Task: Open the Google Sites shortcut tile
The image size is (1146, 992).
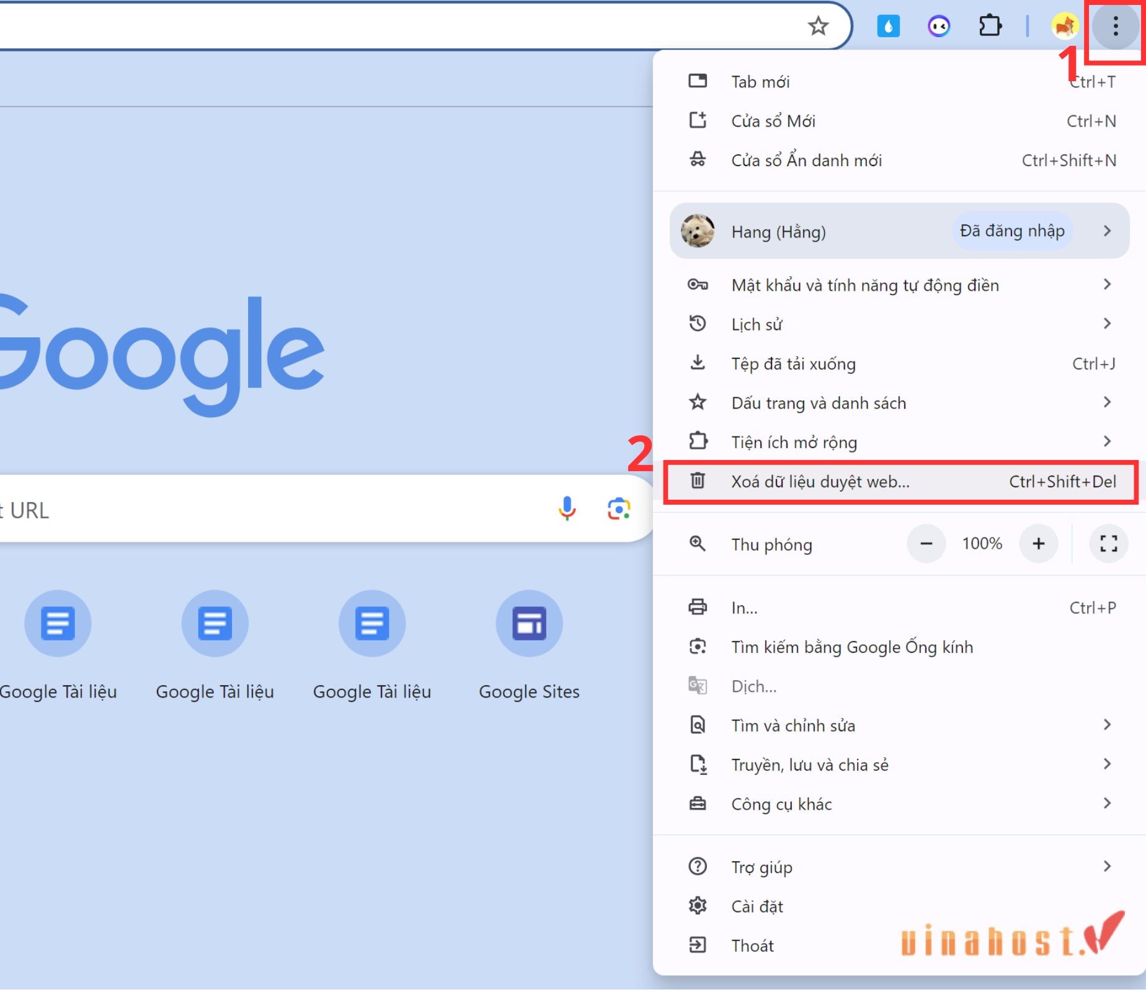Action: tap(529, 645)
